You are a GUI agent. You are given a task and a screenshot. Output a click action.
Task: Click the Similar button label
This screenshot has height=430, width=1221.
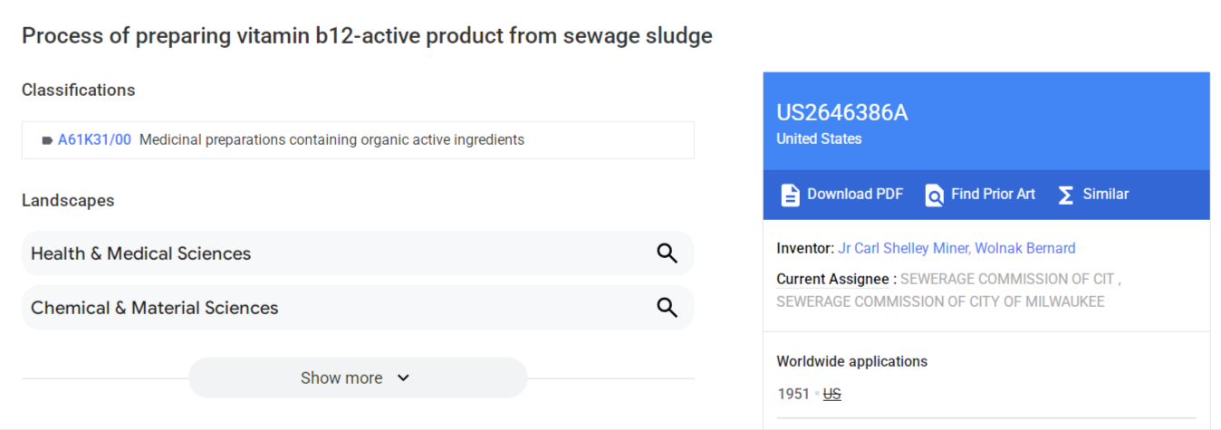click(x=1106, y=194)
